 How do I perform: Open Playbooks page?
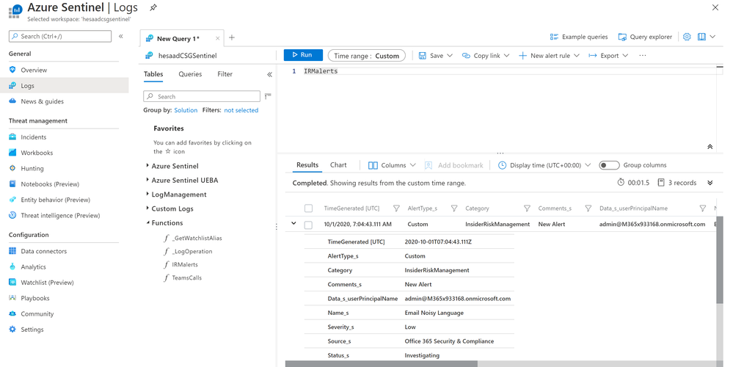click(34, 298)
